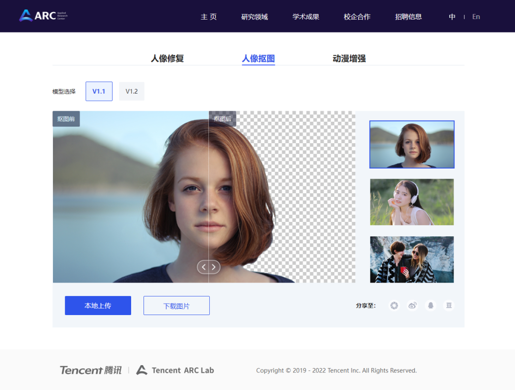
Task: Open the 研究领域 navigation menu
Action: point(255,17)
